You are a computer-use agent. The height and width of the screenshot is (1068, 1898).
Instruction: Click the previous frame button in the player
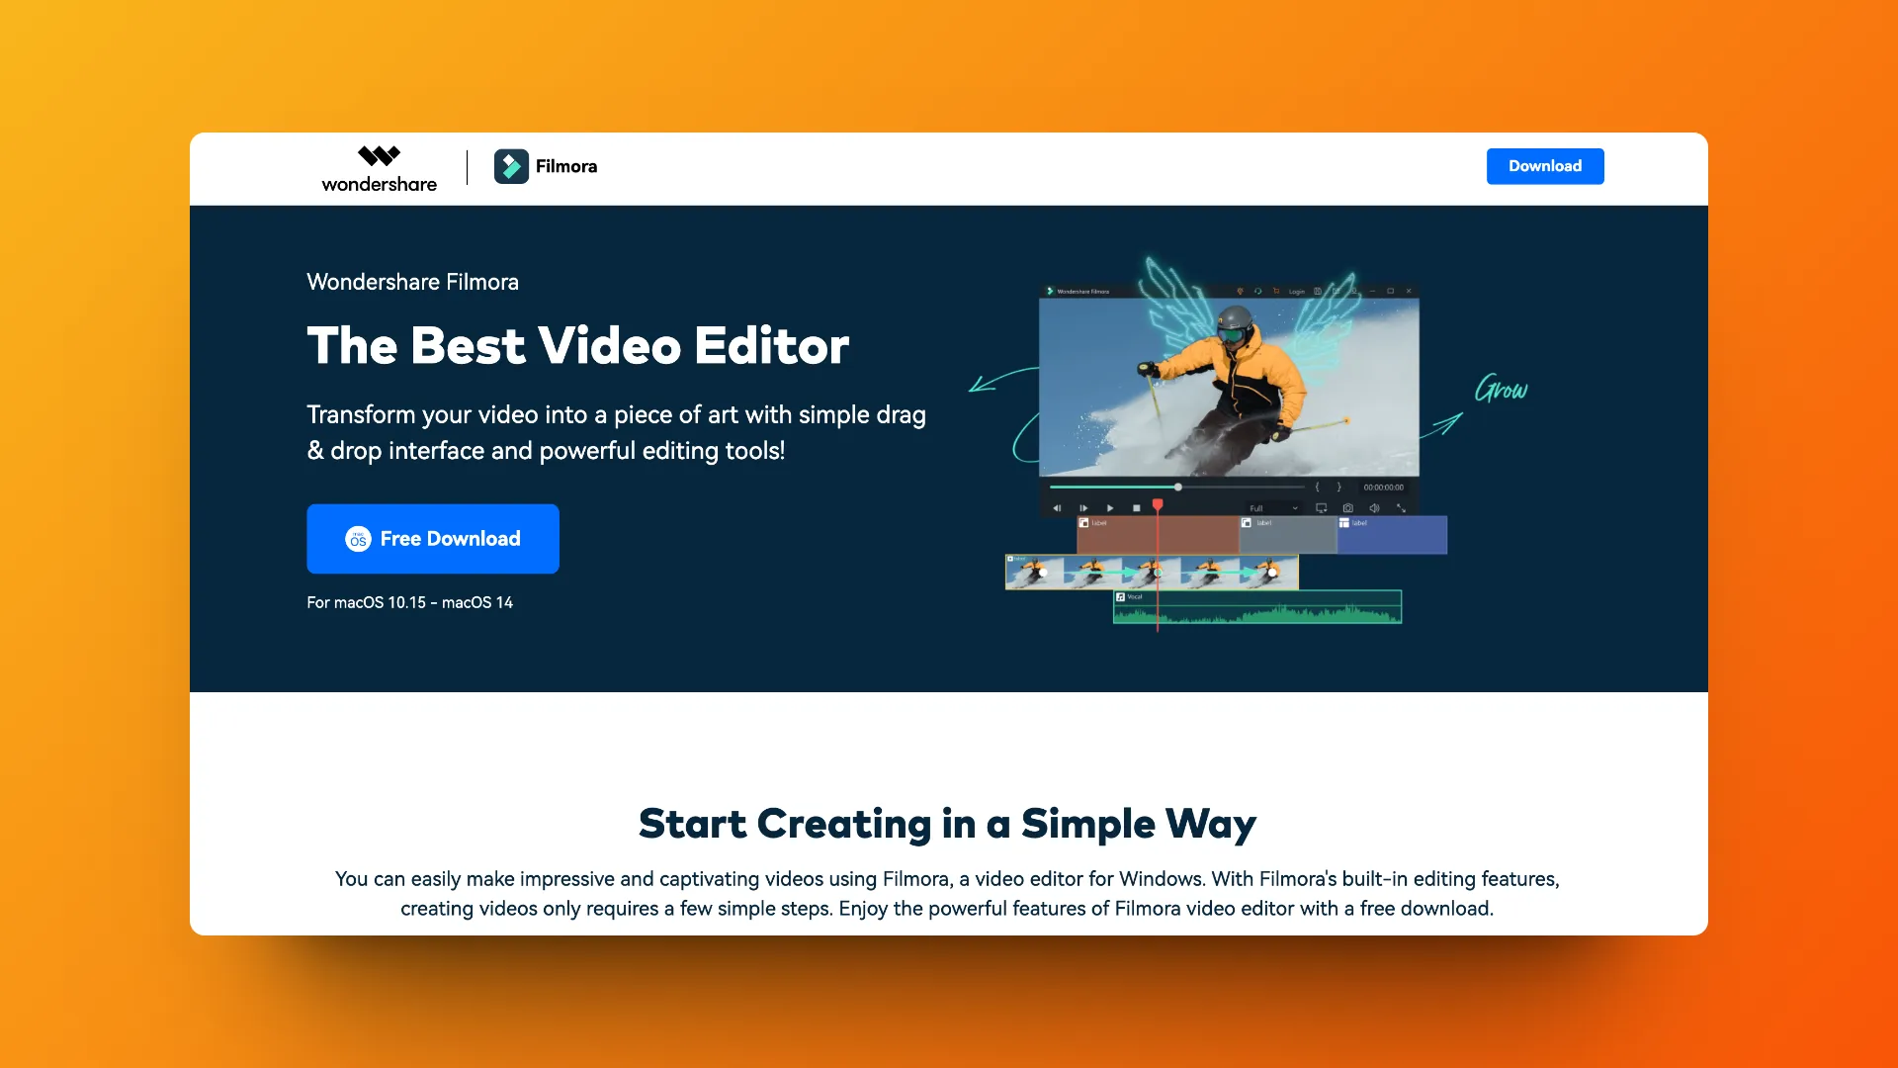[x=1057, y=508]
